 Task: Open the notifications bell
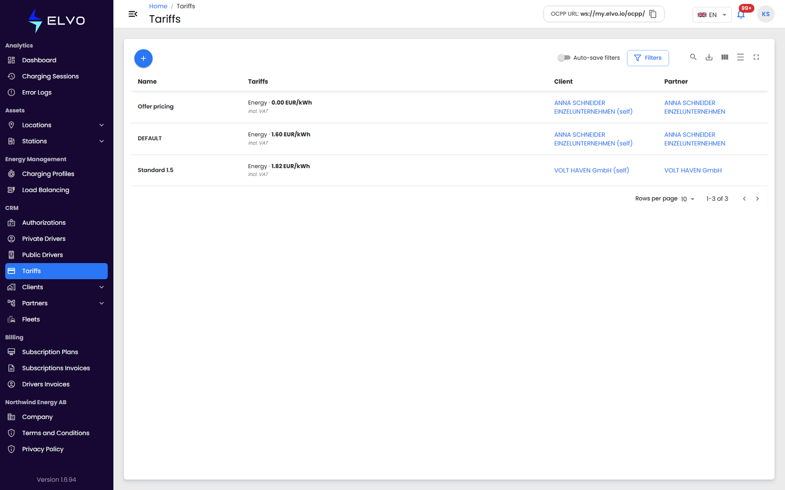741,15
